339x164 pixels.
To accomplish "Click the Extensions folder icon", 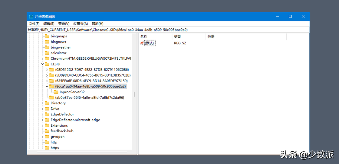I will [x=47, y=125].
